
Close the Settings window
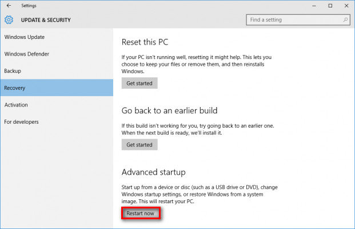(x=346, y=6)
